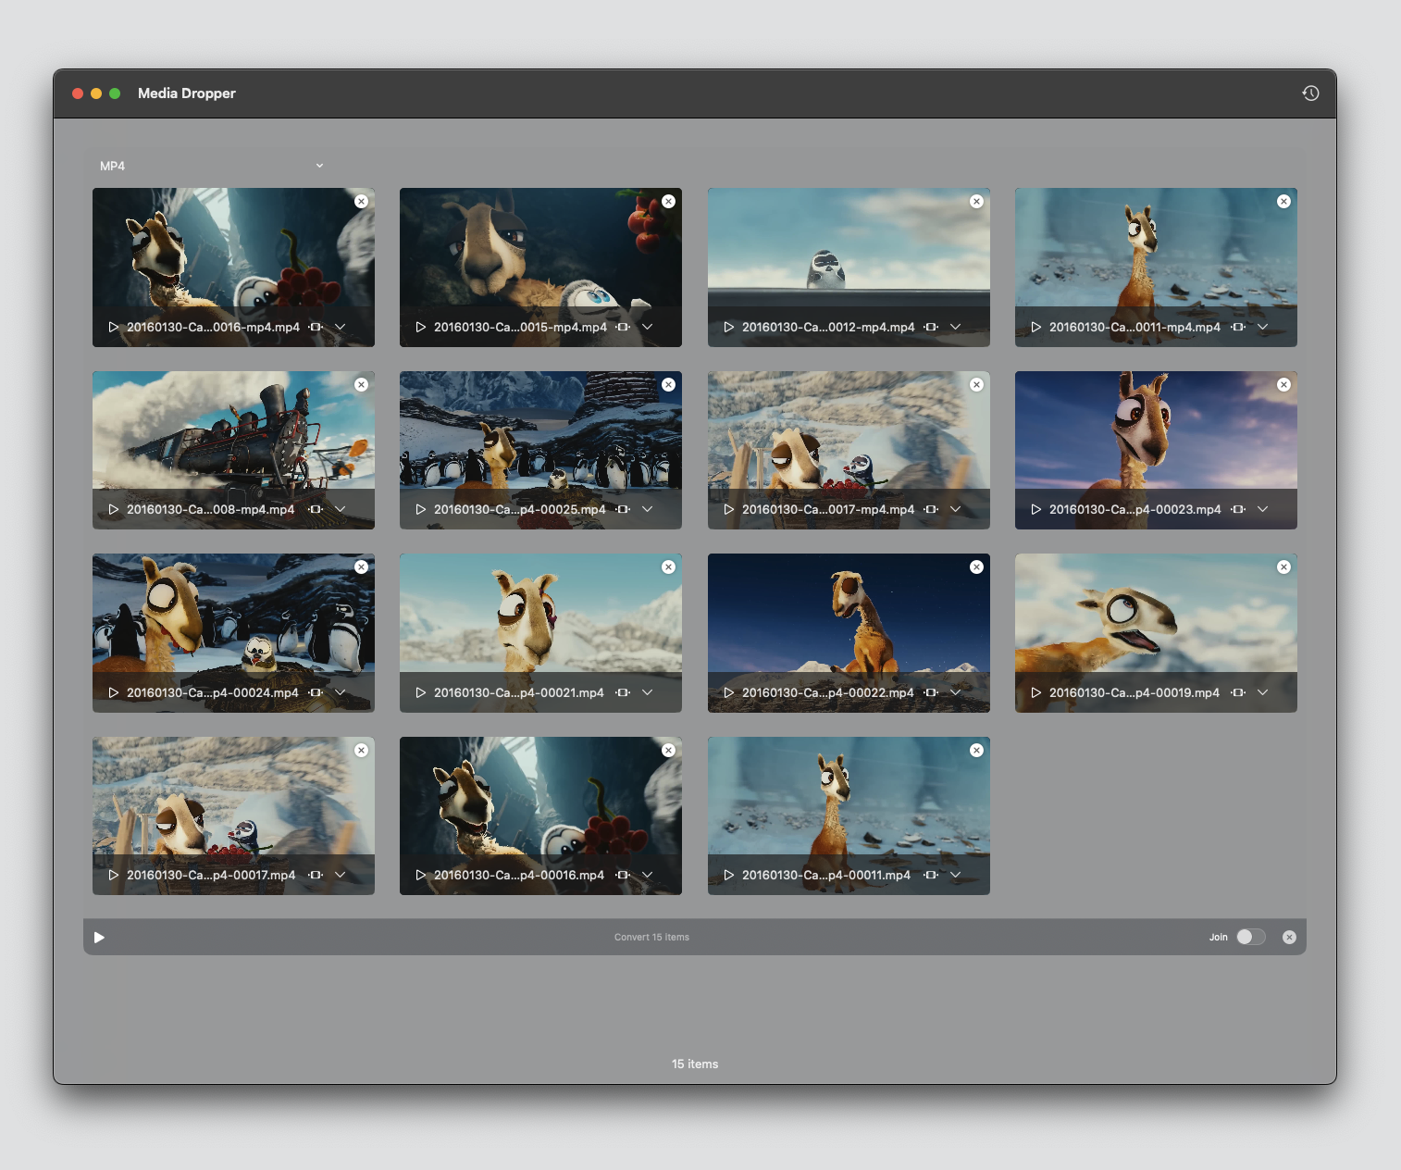Play preview of 0015-mp4.mp4 clip

tap(421, 327)
